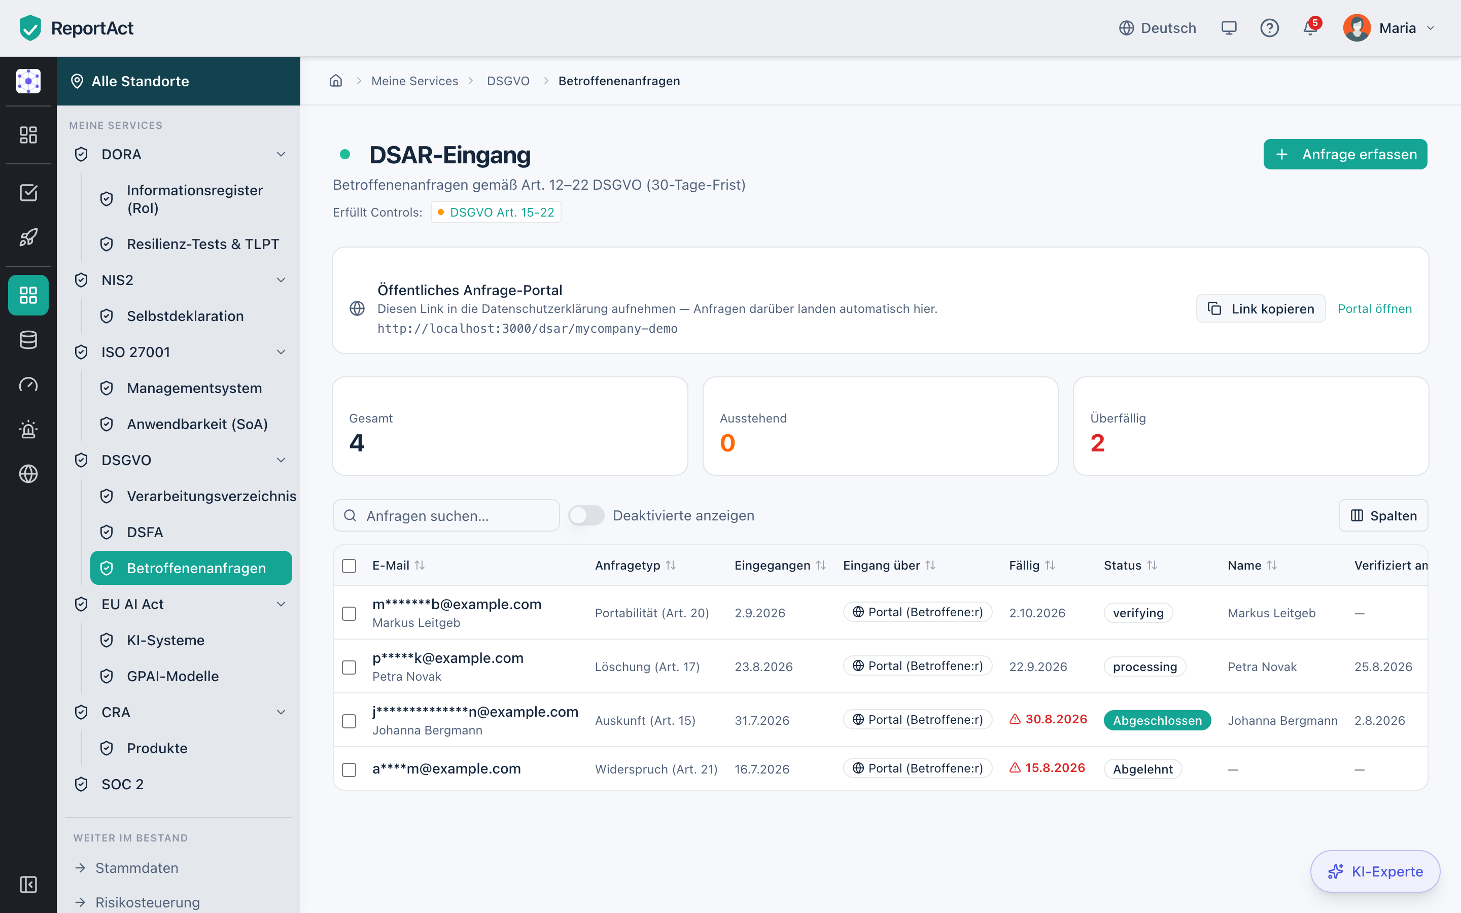Open the notifications bell
Screen dimensions: 1461x913
tap(1310, 28)
